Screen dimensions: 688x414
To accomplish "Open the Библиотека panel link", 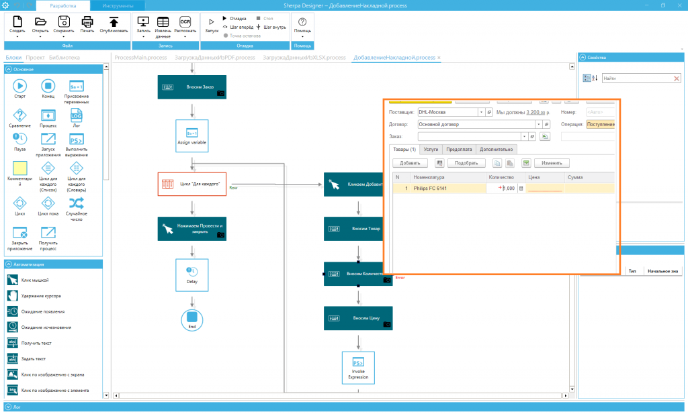I will [x=64, y=58].
